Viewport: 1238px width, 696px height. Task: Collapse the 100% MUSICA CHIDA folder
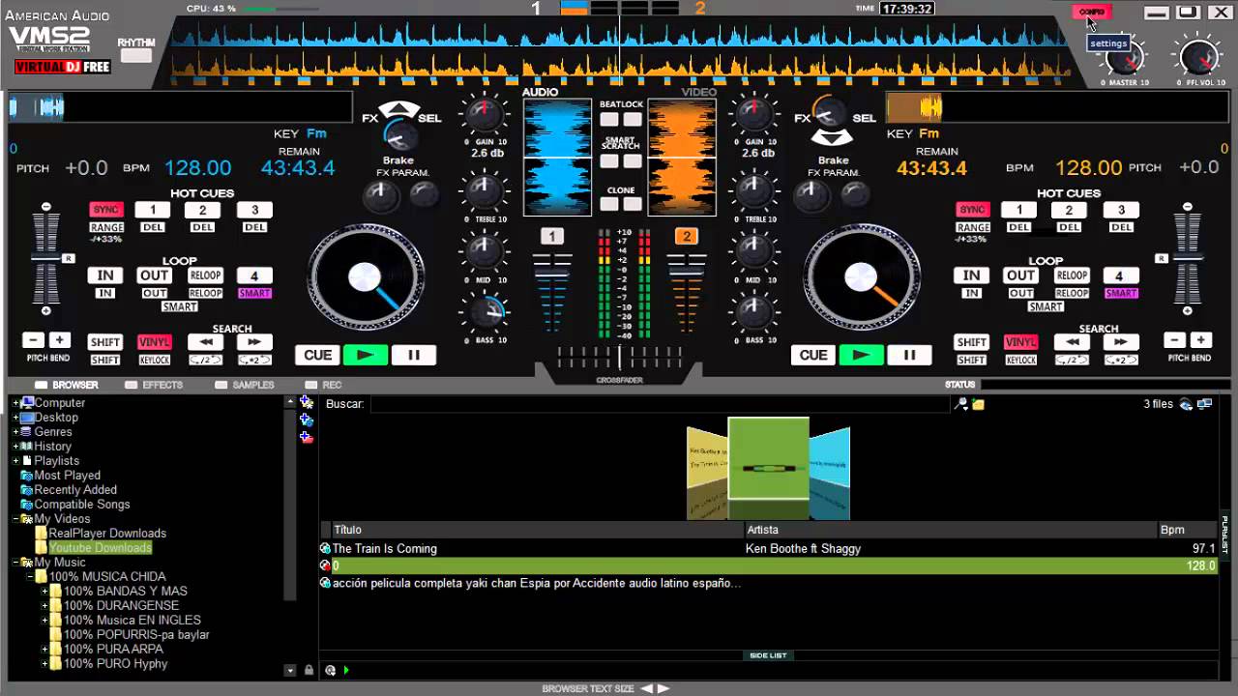tap(31, 577)
